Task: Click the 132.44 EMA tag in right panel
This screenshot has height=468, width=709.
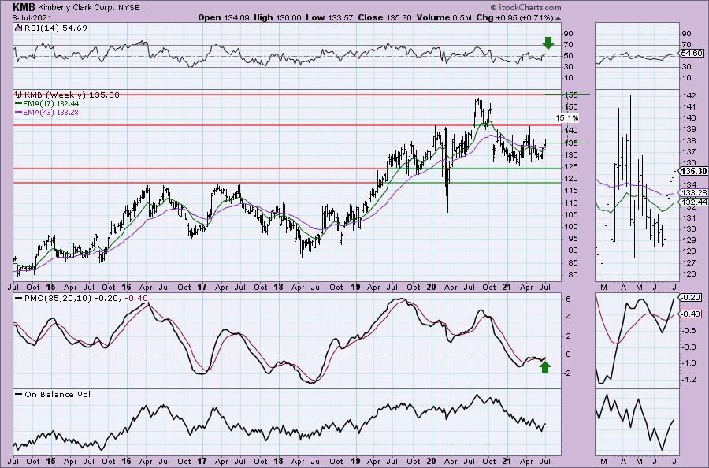Action: click(x=694, y=202)
